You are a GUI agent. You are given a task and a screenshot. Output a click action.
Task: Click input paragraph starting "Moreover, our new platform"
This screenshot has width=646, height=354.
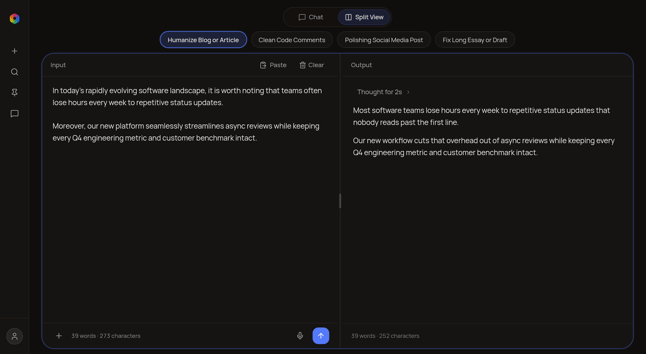click(x=186, y=132)
